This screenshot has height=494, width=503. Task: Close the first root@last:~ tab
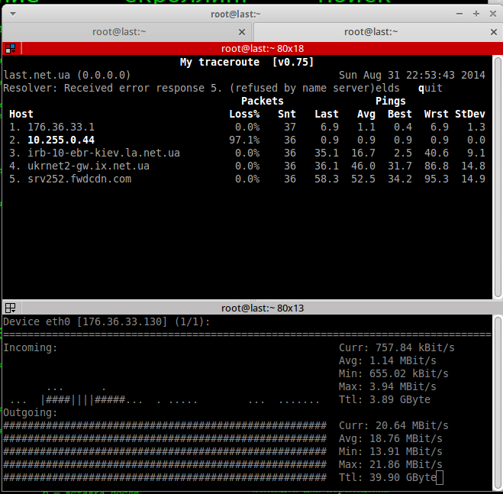242,32
